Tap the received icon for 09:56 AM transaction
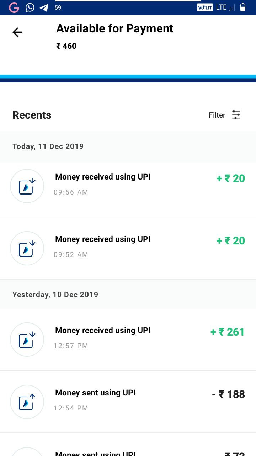This screenshot has height=456, width=256. click(x=27, y=186)
